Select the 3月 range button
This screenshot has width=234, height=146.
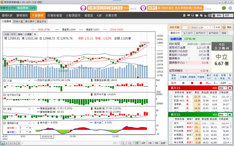(x=137, y=143)
